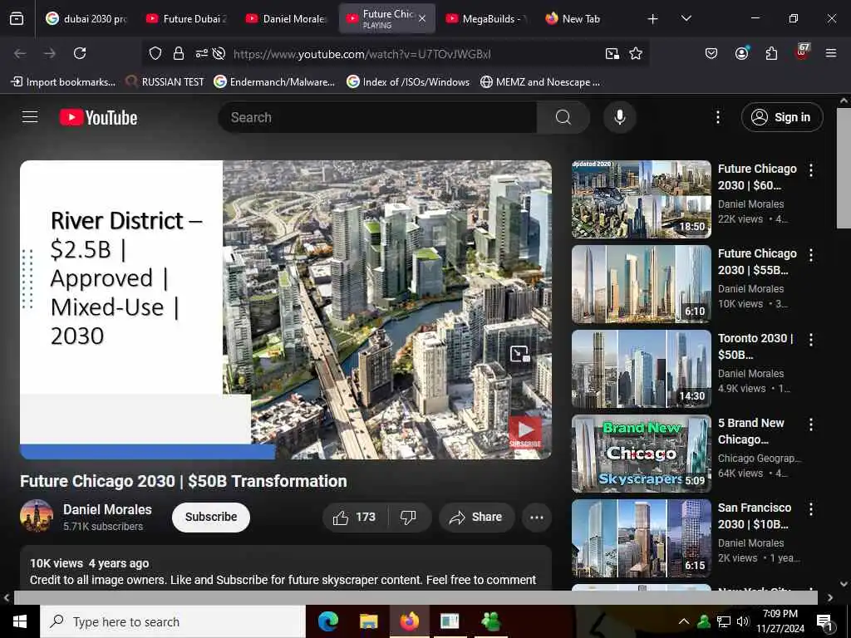Image resolution: width=851 pixels, height=638 pixels.
Task: Open a new tab with plus button
Action: (x=653, y=19)
